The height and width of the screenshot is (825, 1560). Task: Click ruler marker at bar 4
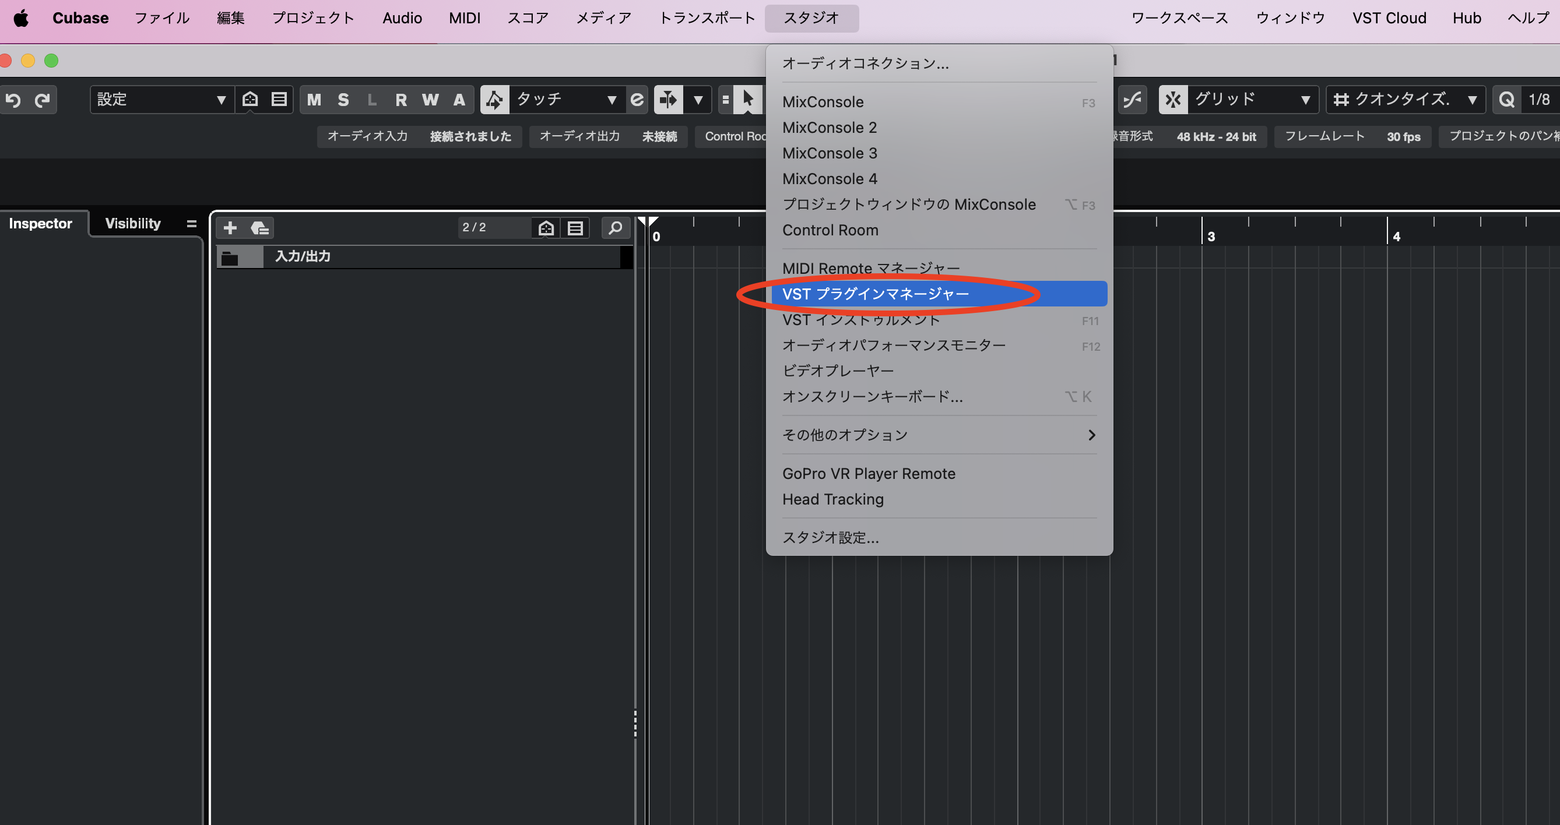click(x=1396, y=237)
